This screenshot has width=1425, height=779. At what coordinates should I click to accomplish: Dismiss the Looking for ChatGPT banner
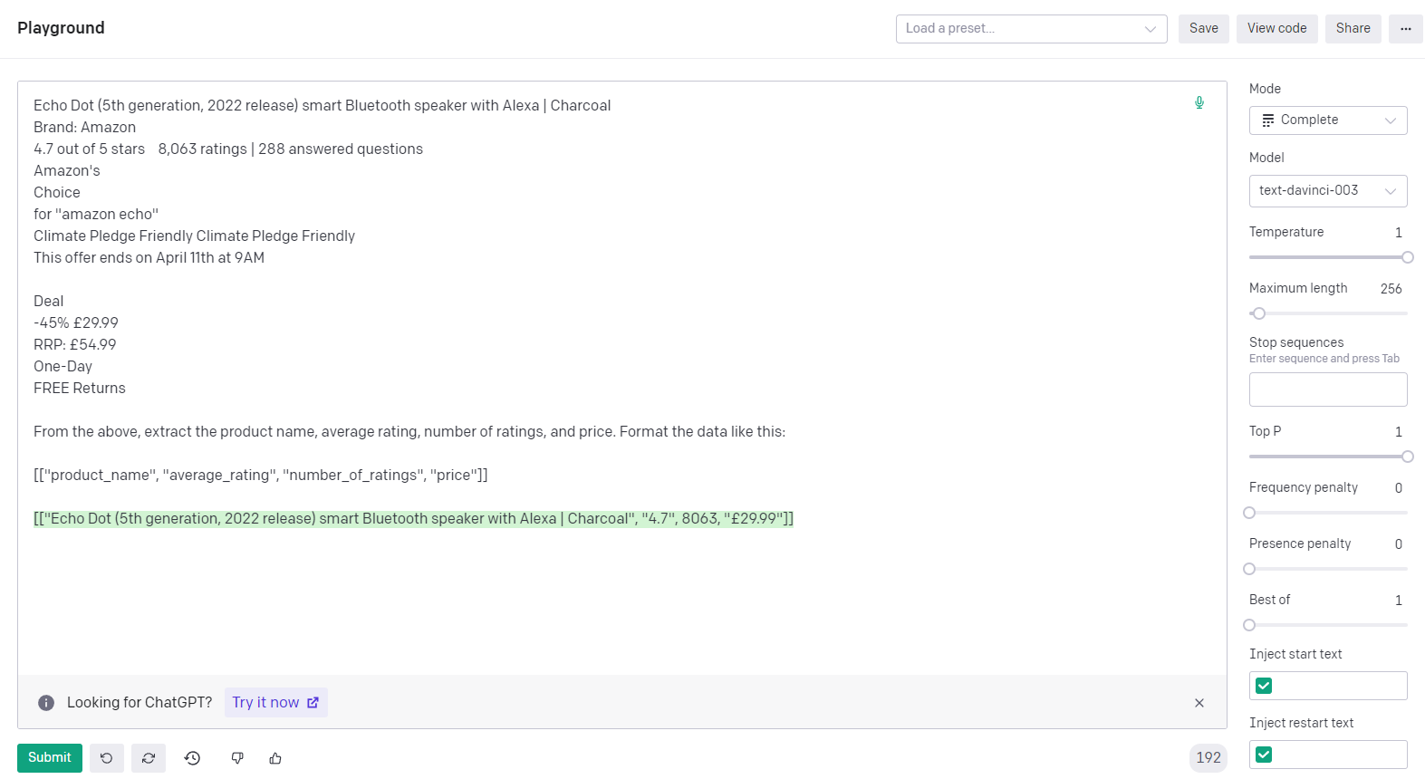click(1199, 703)
